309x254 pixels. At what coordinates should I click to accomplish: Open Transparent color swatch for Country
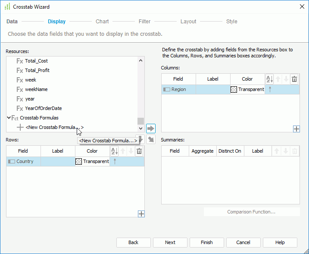click(78, 162)
